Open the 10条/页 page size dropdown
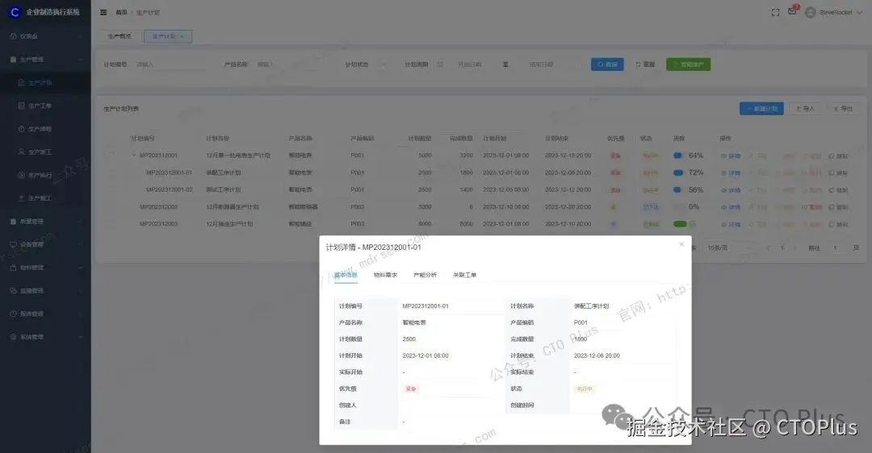The width and height of the screenshot is (872, 453). point(729,247)
